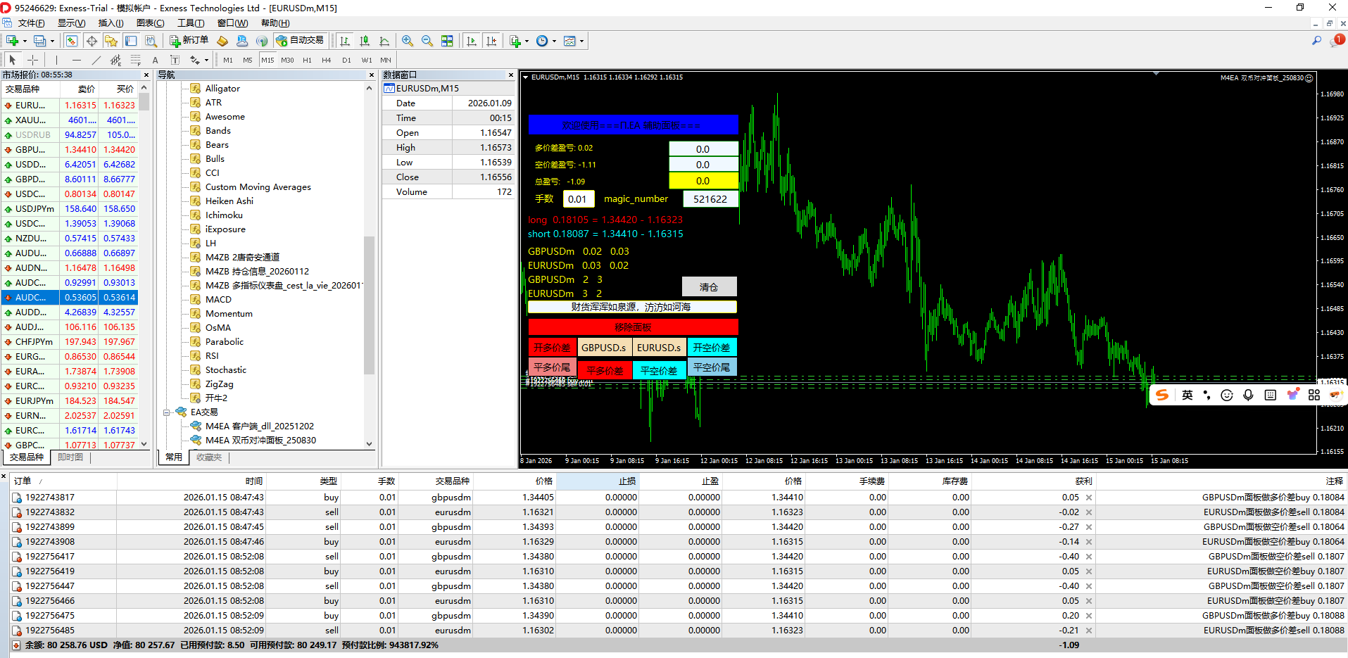
Task: Toggle candlestick chart mode
Action: tap(365, 41)
